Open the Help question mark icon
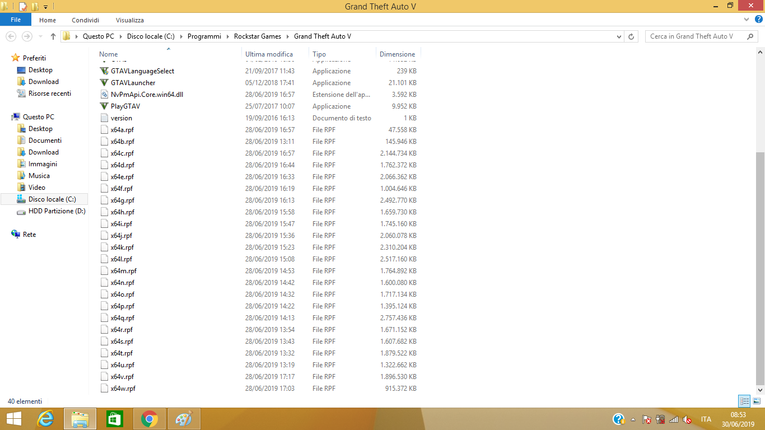This screenshot has height=430, width=765. 759,20
